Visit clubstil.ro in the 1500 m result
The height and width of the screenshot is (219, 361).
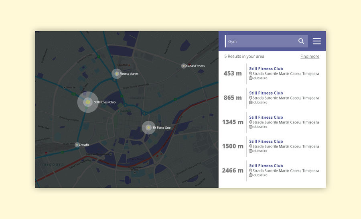click(260, 151)
